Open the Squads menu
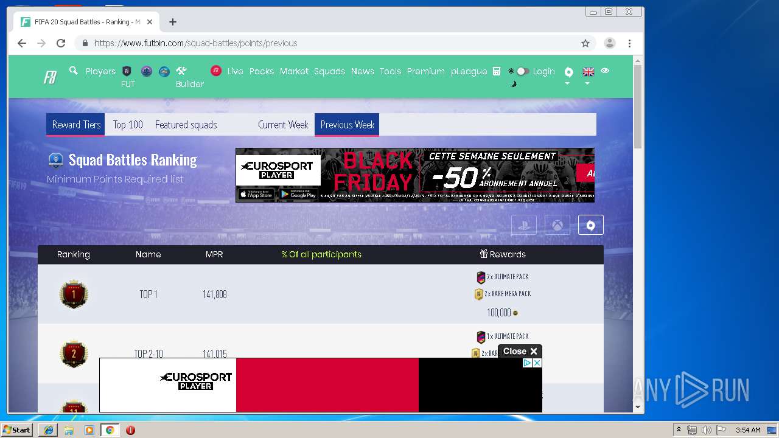 pyautogui.click(x=329, y=71)
